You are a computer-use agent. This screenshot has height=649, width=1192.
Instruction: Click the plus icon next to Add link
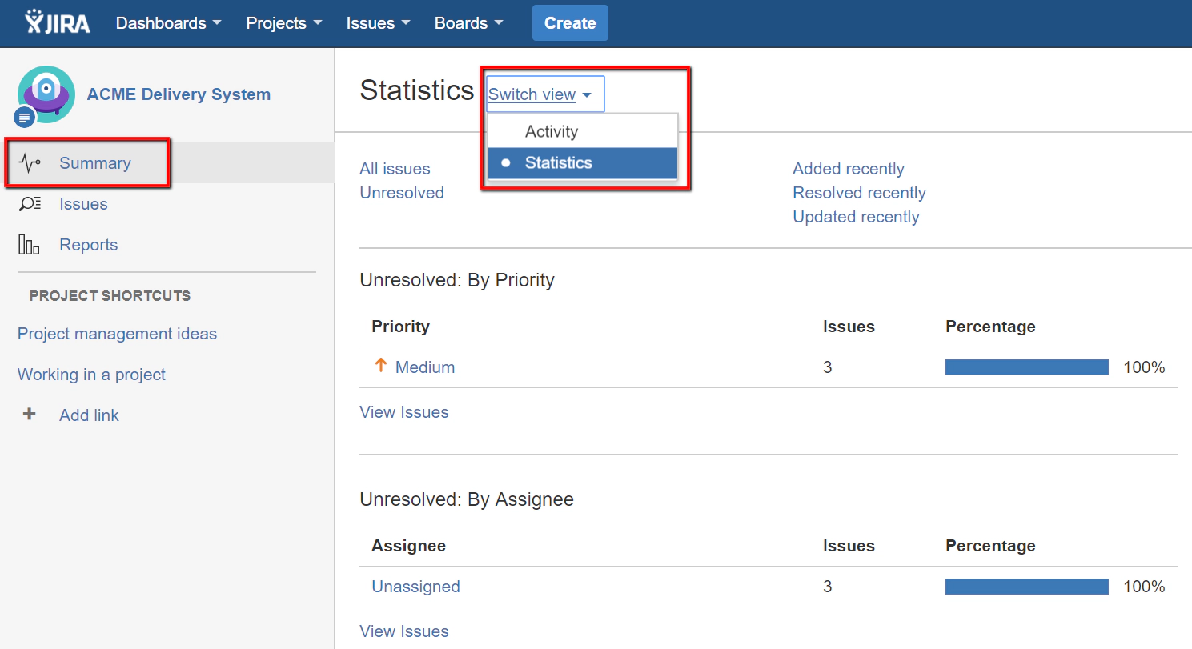point(29,415)
